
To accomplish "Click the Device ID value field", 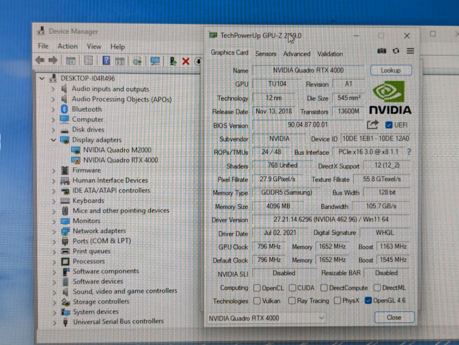I will [376, 138].
